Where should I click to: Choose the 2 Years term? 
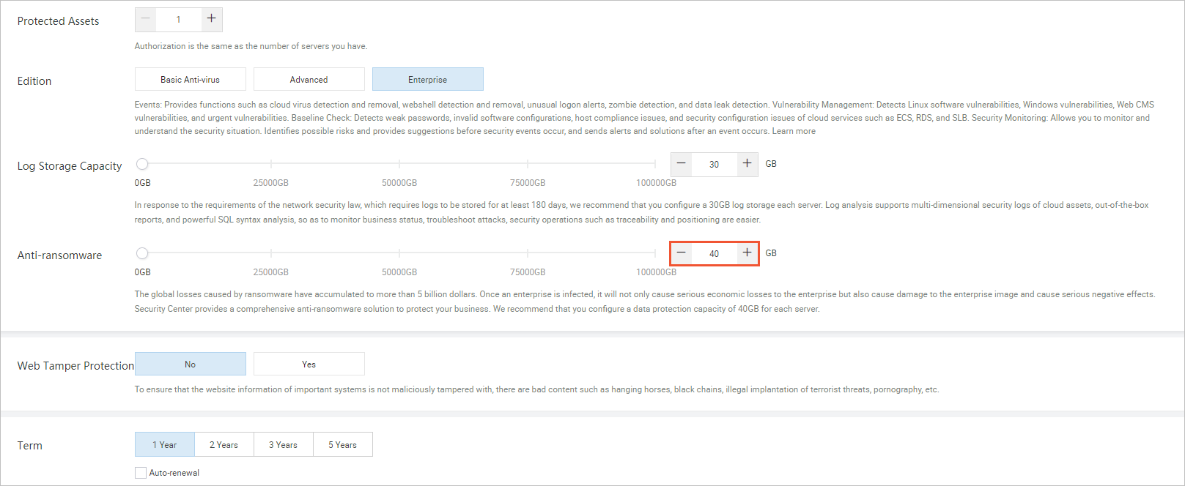point(224,444)
